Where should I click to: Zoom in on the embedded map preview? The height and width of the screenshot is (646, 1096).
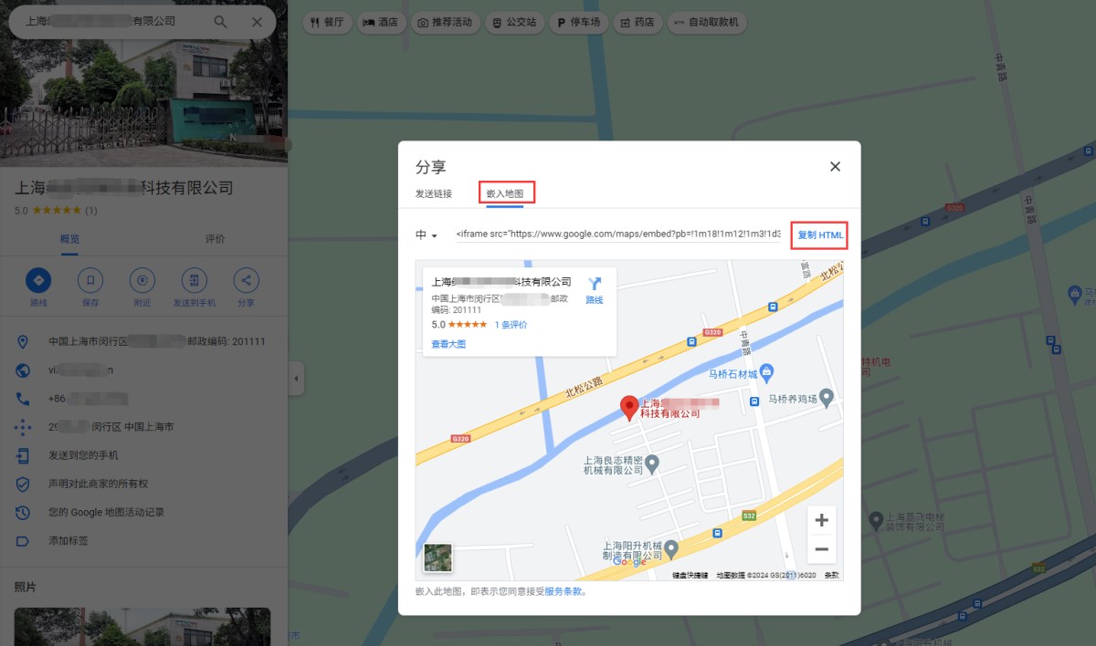(821, 521)
